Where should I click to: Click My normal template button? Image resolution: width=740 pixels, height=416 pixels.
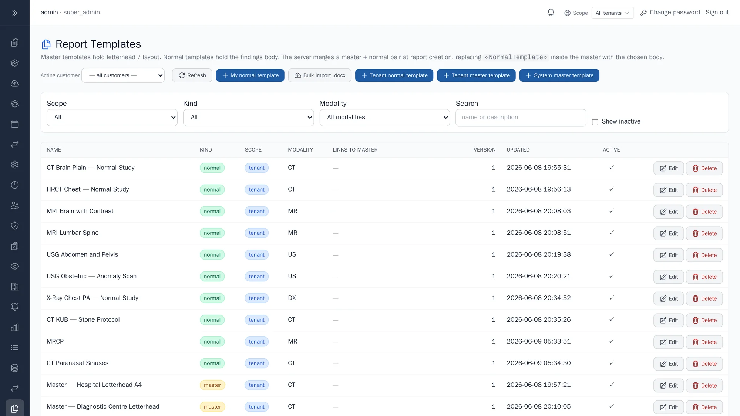(250, 75)
